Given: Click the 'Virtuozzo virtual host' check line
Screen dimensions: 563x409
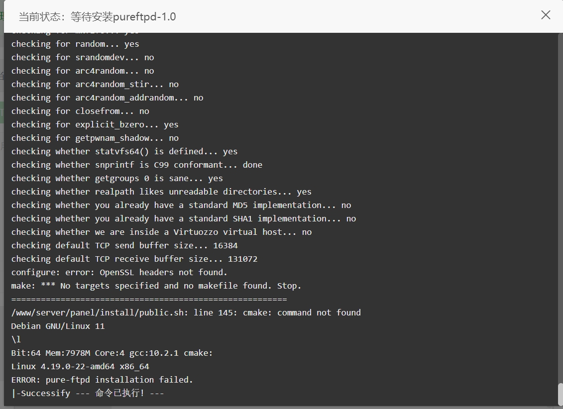Looking at the screenshot, I should pyautogui.click(x=161, y=232).
